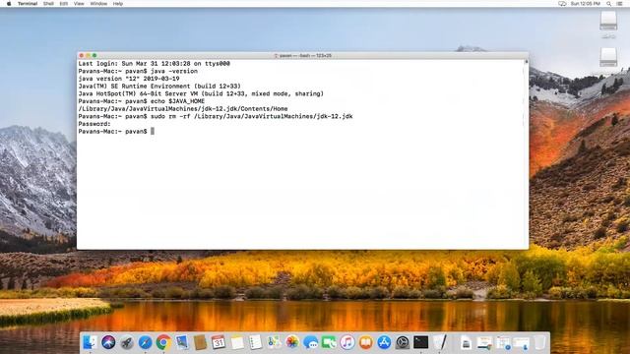The width and height of the screenshot is (630, 354).
Task: Launch Google Chrome from the Dock
Action: (x=163, y=342)
